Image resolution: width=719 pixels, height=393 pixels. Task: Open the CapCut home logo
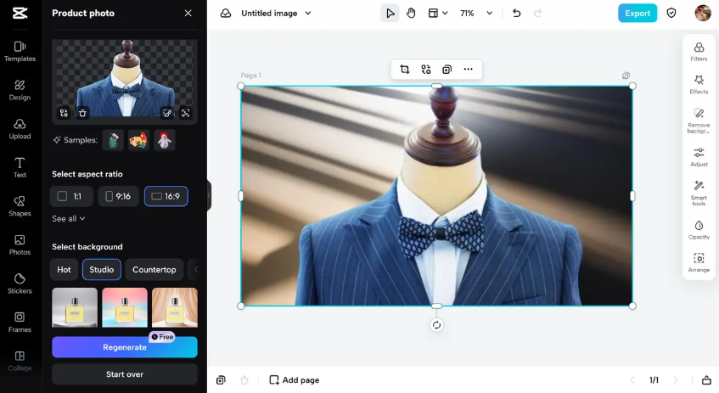coord(20,13)
